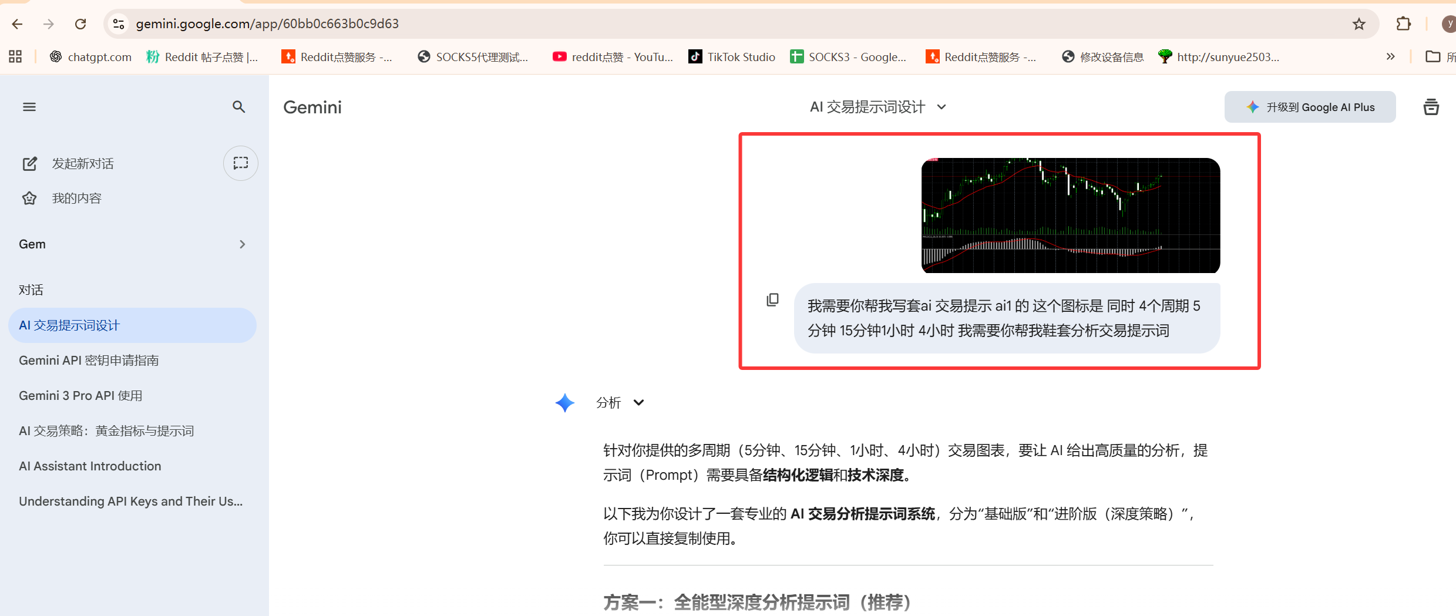
Task: Click the Gemini logo text
Action: [312, 107]
